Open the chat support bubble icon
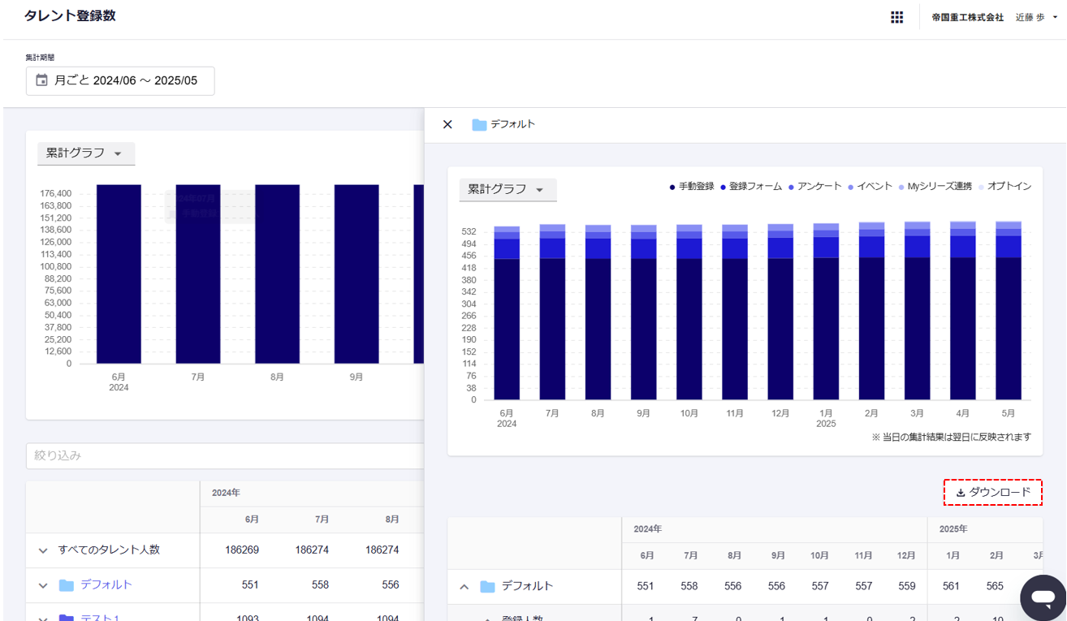Image resolution: width=1067 pixels, height=621 pixels. coord(1042,597)
